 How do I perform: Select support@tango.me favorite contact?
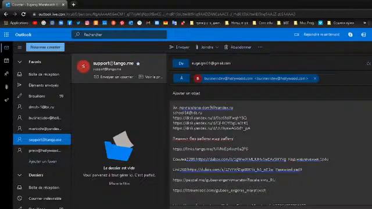click(42, 139)
